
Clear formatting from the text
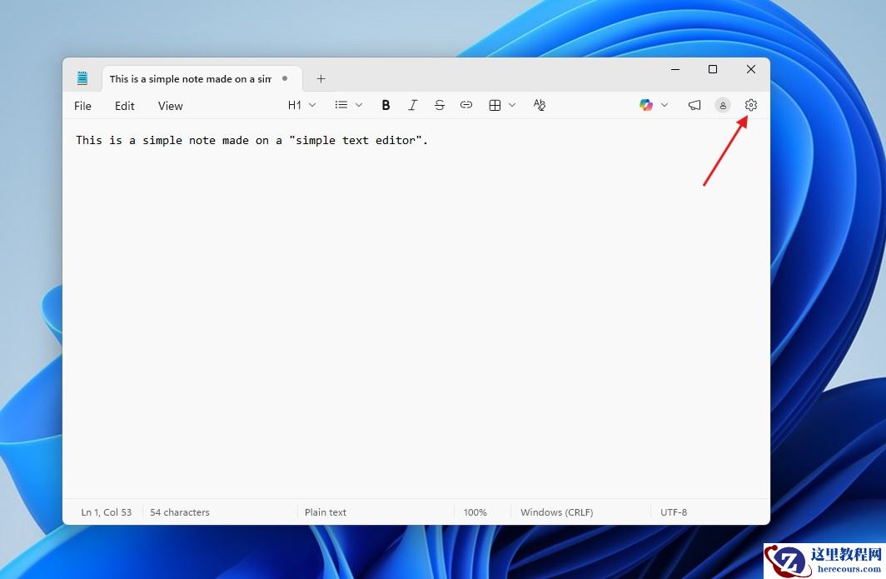[x=540, y=105]
